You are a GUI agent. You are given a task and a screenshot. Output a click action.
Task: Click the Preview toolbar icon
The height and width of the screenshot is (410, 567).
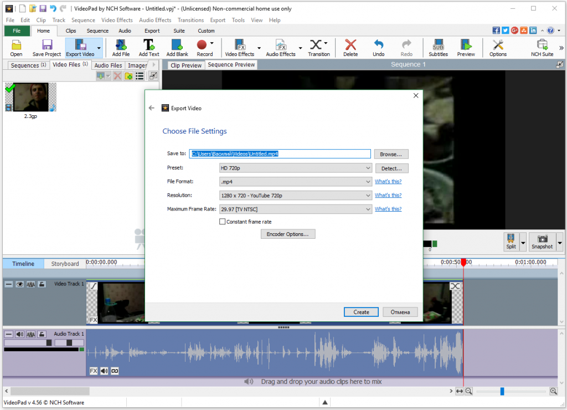click(x=466, y=48)
